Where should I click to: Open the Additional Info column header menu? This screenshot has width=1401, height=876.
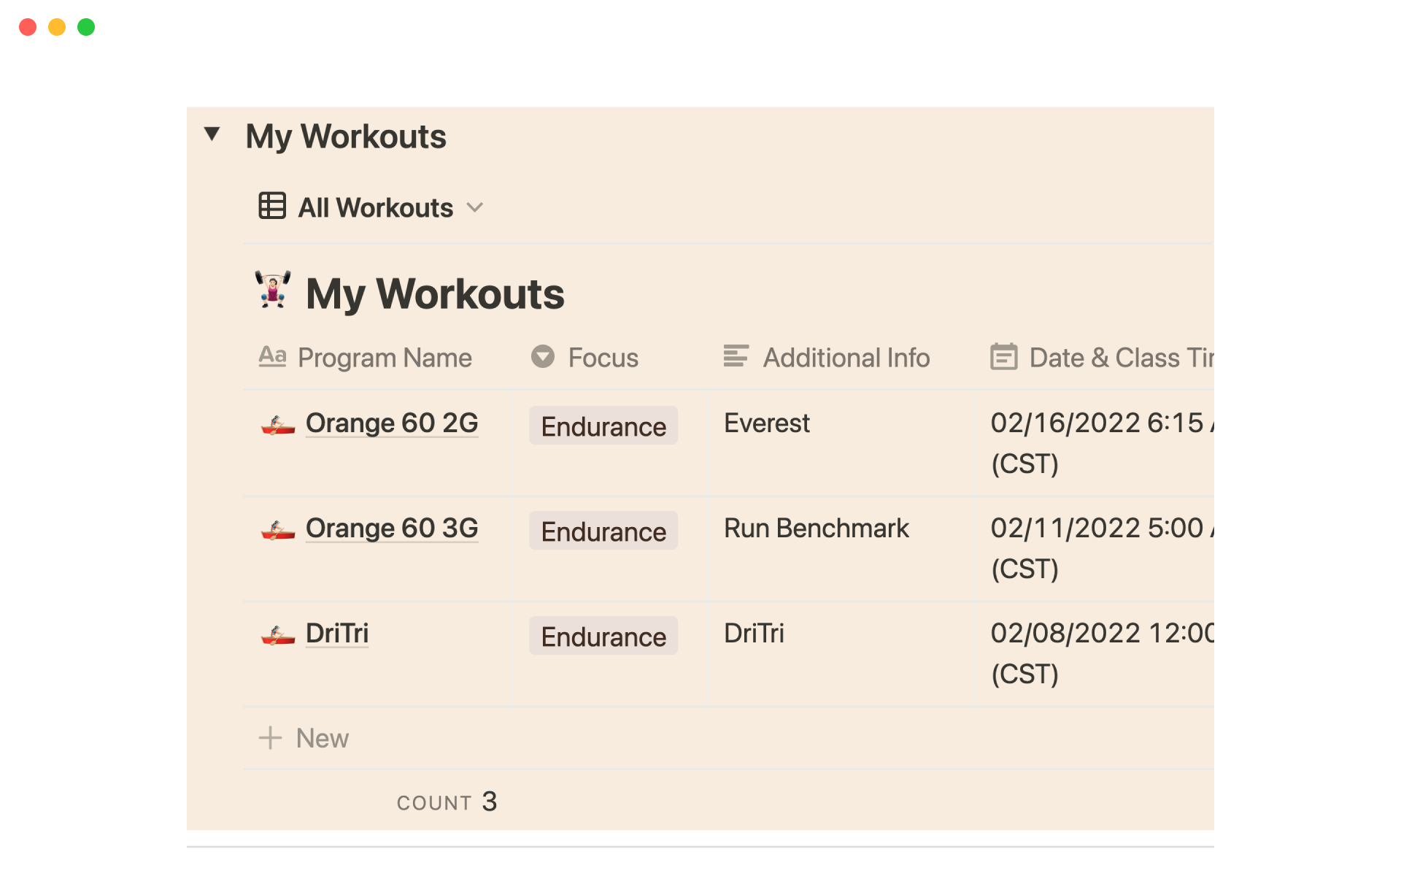point(846,357)
